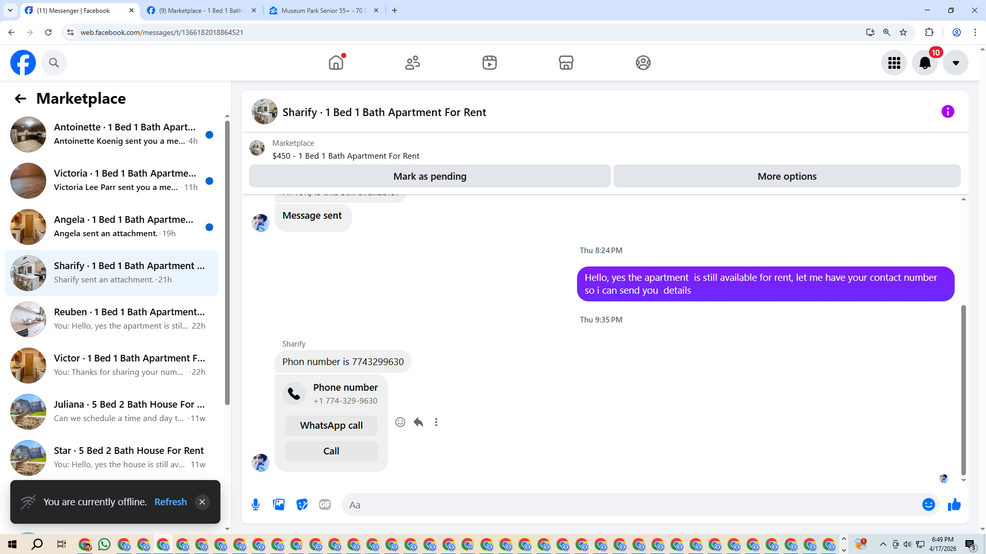The image size is (986, 554).
Task: Open the Marketplace storefront icon
Action: [566, 63]
